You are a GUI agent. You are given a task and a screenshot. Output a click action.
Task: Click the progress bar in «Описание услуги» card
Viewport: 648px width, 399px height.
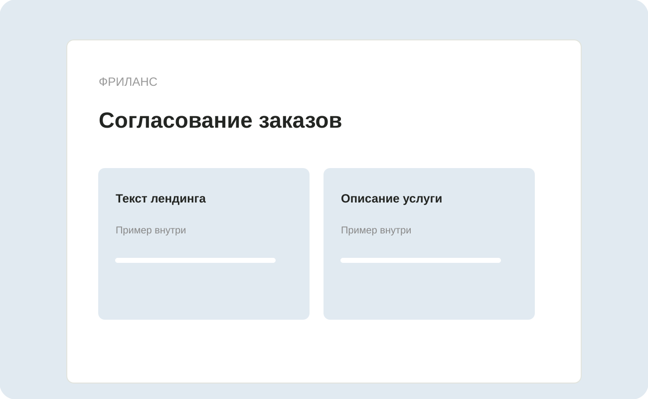pos(421,260)
